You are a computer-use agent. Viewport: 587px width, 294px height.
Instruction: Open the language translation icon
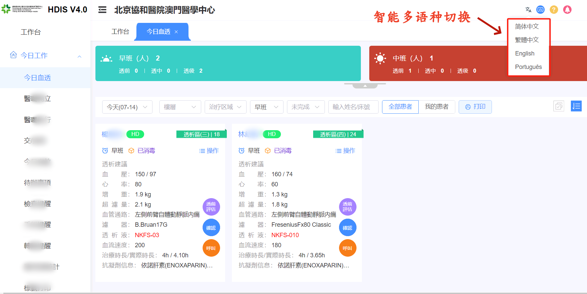pyautogui.click(x=528, y=10)
